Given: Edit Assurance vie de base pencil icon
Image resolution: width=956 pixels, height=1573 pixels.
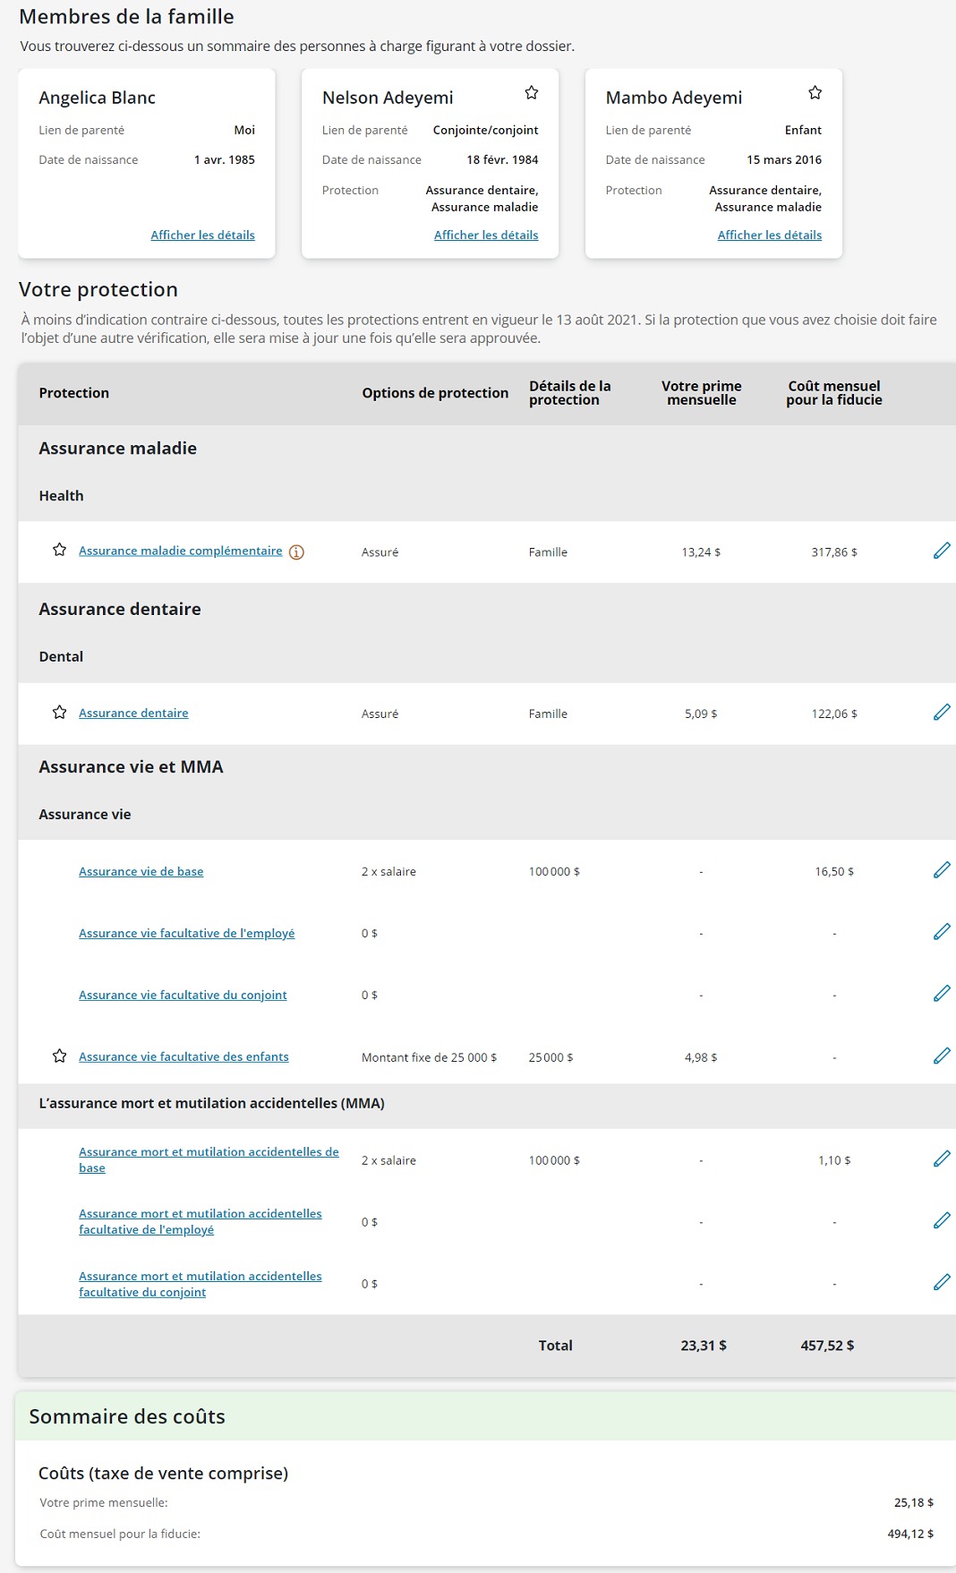Looking at the screenshot, I should (x=942, y=870).
